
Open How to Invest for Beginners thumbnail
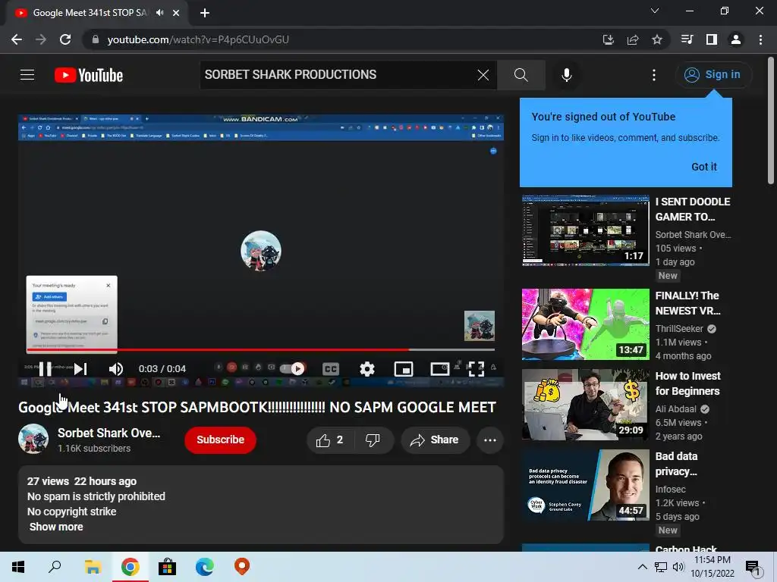pos(585,405)
